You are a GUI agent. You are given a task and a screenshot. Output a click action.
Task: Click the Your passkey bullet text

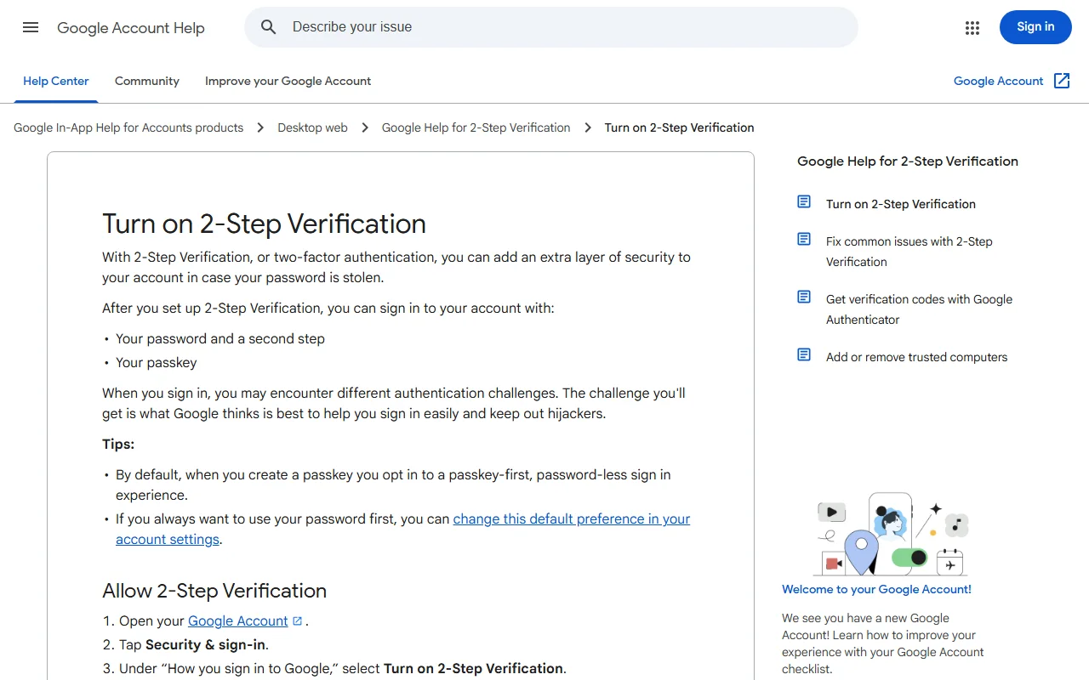point(157,362)
